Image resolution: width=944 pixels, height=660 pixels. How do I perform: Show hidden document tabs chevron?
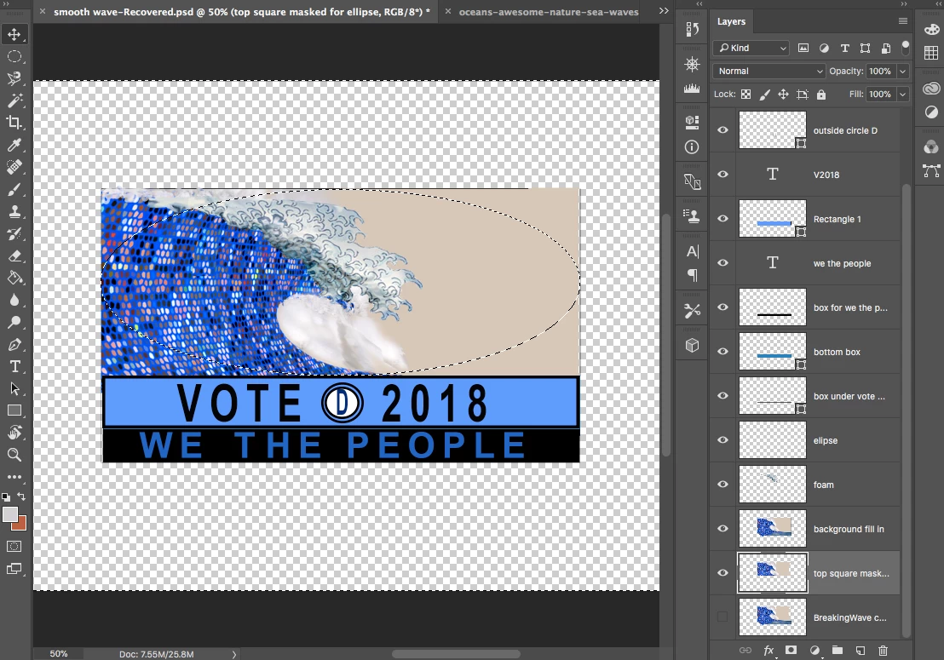(664, 11)
